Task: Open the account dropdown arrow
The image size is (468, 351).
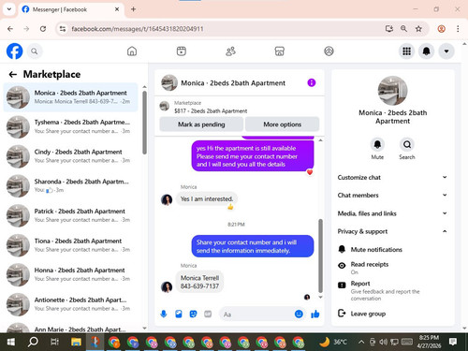Action: (x=446, y=51)
